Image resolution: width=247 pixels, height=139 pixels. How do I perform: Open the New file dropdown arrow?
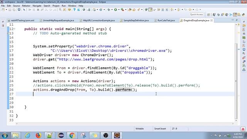pyautogui.click(x=6, y=10)
